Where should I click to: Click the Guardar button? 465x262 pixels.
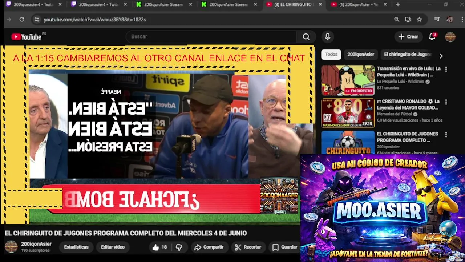(x=285, y=247)
